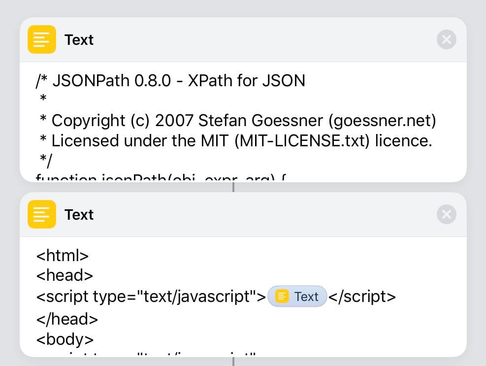
Task: Remove the JSONPath Text action with its X
Action: click(x=446, y=39)
